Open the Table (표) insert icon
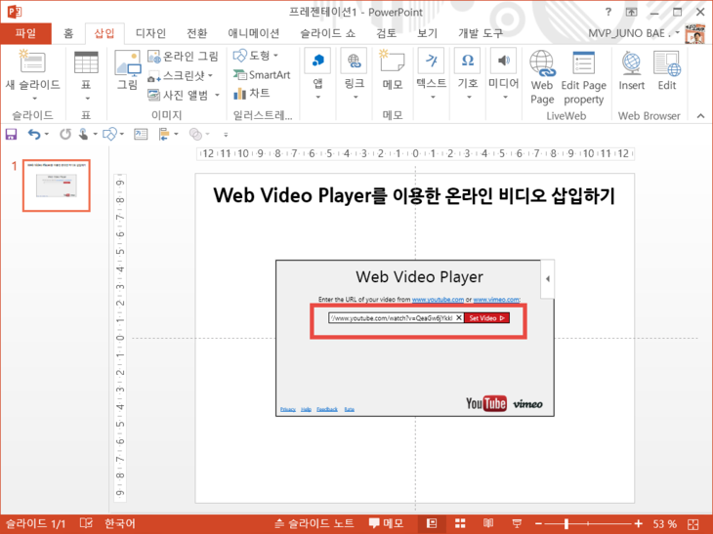 (86, 62)
